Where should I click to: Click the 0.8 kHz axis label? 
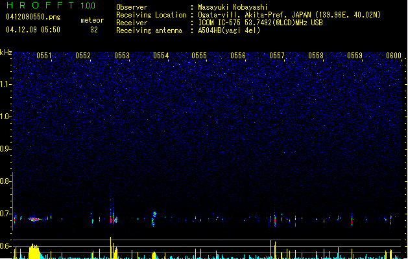tap(5, 181)
